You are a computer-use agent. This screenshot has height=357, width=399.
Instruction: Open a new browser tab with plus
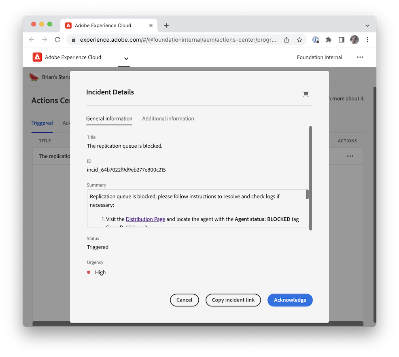[x=166, y=25]
